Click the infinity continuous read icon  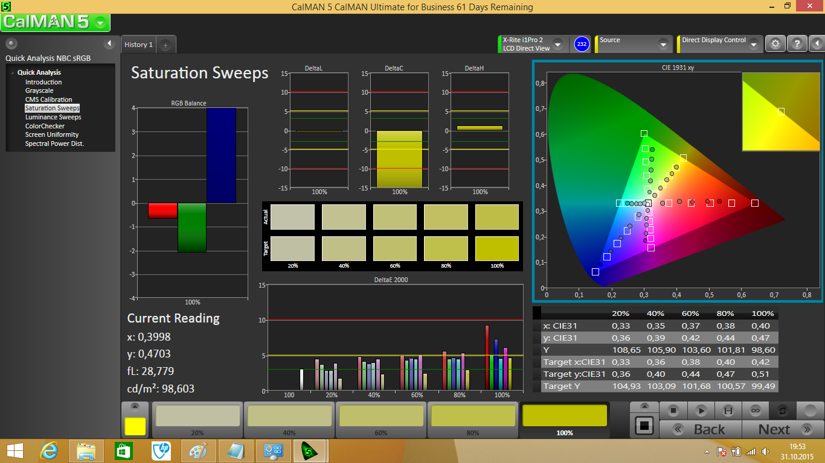pos(755,411)
